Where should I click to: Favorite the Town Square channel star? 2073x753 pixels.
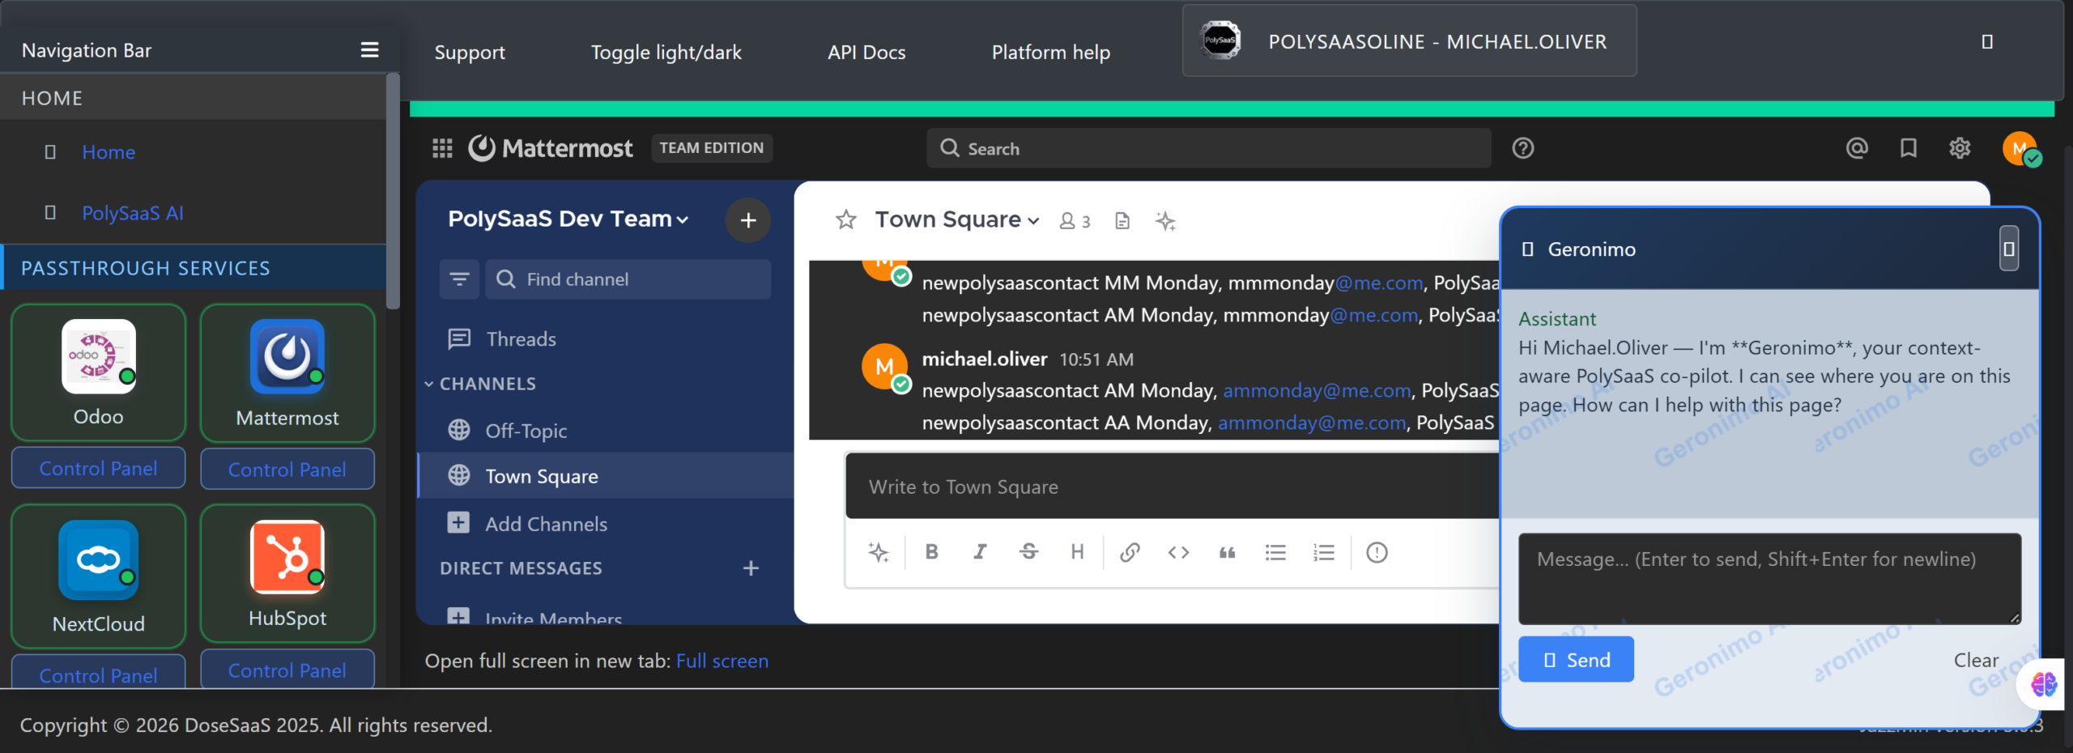pos(846,219)
